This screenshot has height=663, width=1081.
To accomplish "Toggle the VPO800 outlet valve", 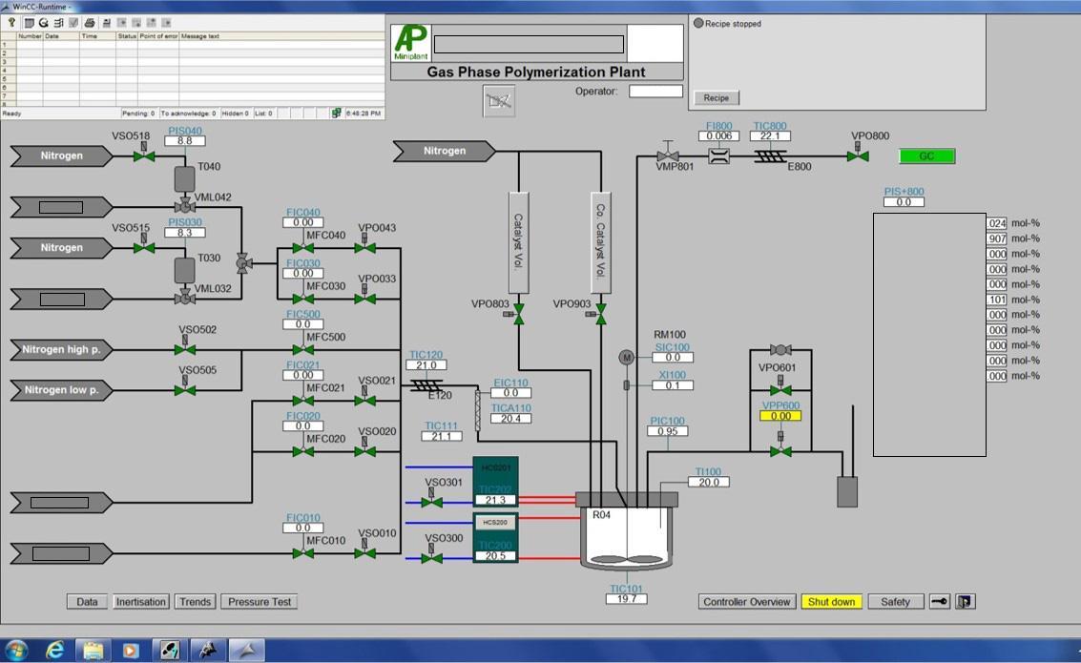I will [858, 155].
